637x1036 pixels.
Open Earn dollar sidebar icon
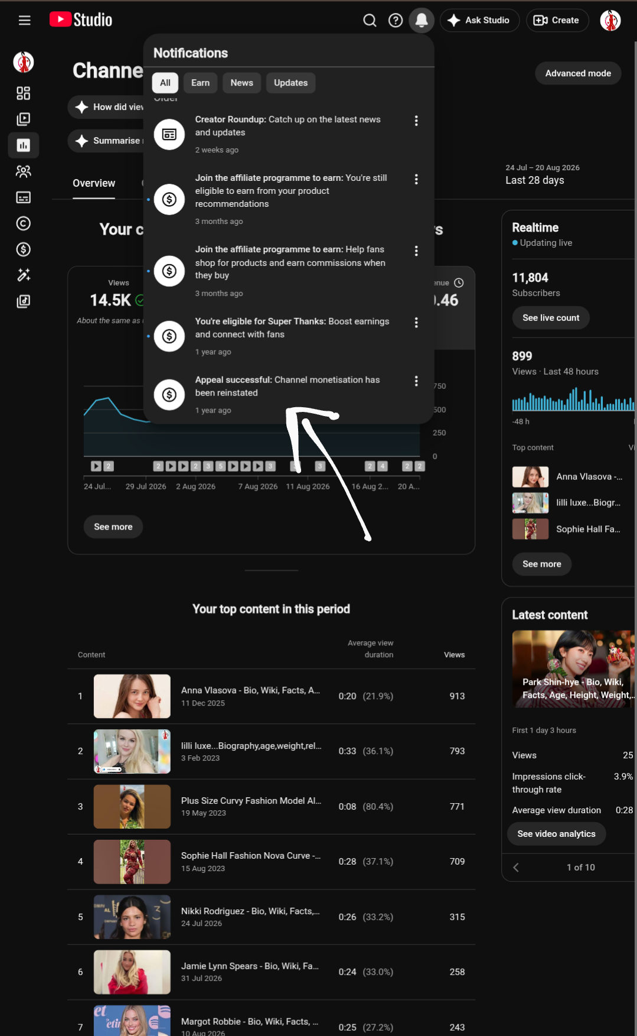click(x=24, y=249)
